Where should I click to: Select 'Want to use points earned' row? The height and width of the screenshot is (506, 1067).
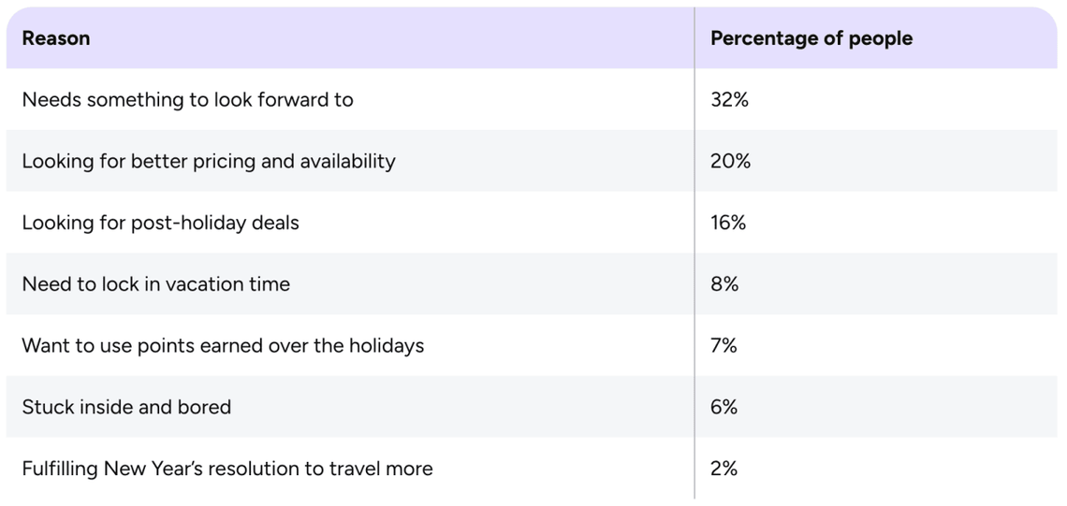pos(223,346)
